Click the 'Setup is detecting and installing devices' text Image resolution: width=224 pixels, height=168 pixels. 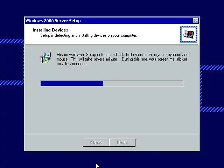[89, 35]
